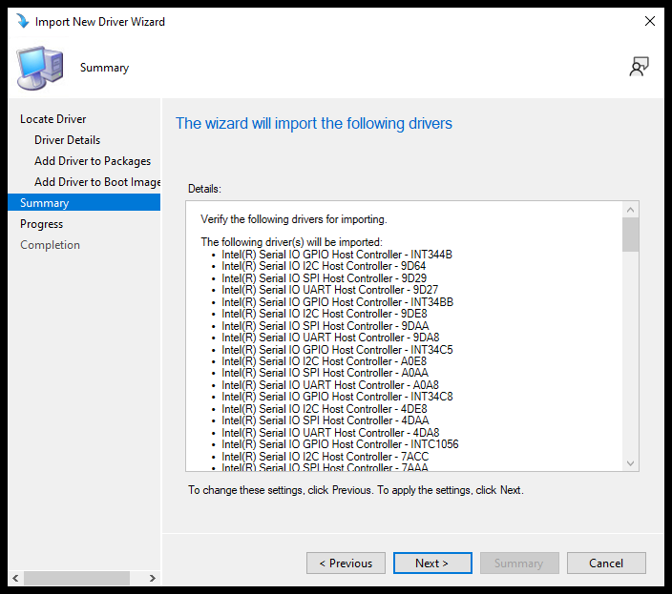672x594 pixels.
Task: Select the highlighted Summary step in sidebar
Action: (45, 203)
